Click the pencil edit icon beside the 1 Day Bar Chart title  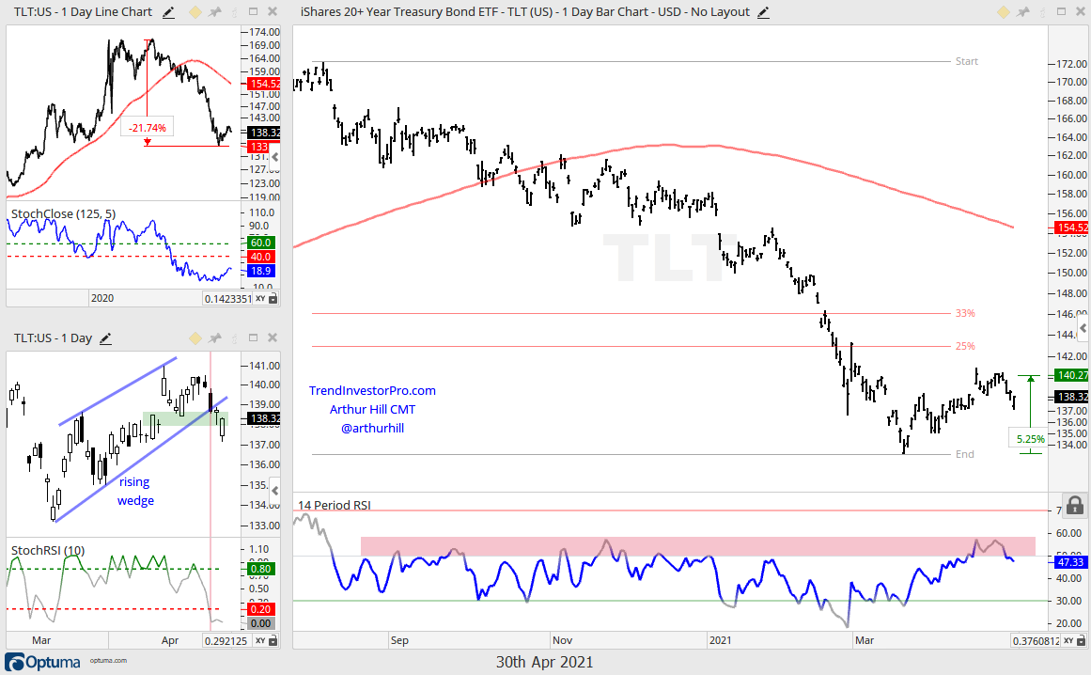(x=763, y=12)
